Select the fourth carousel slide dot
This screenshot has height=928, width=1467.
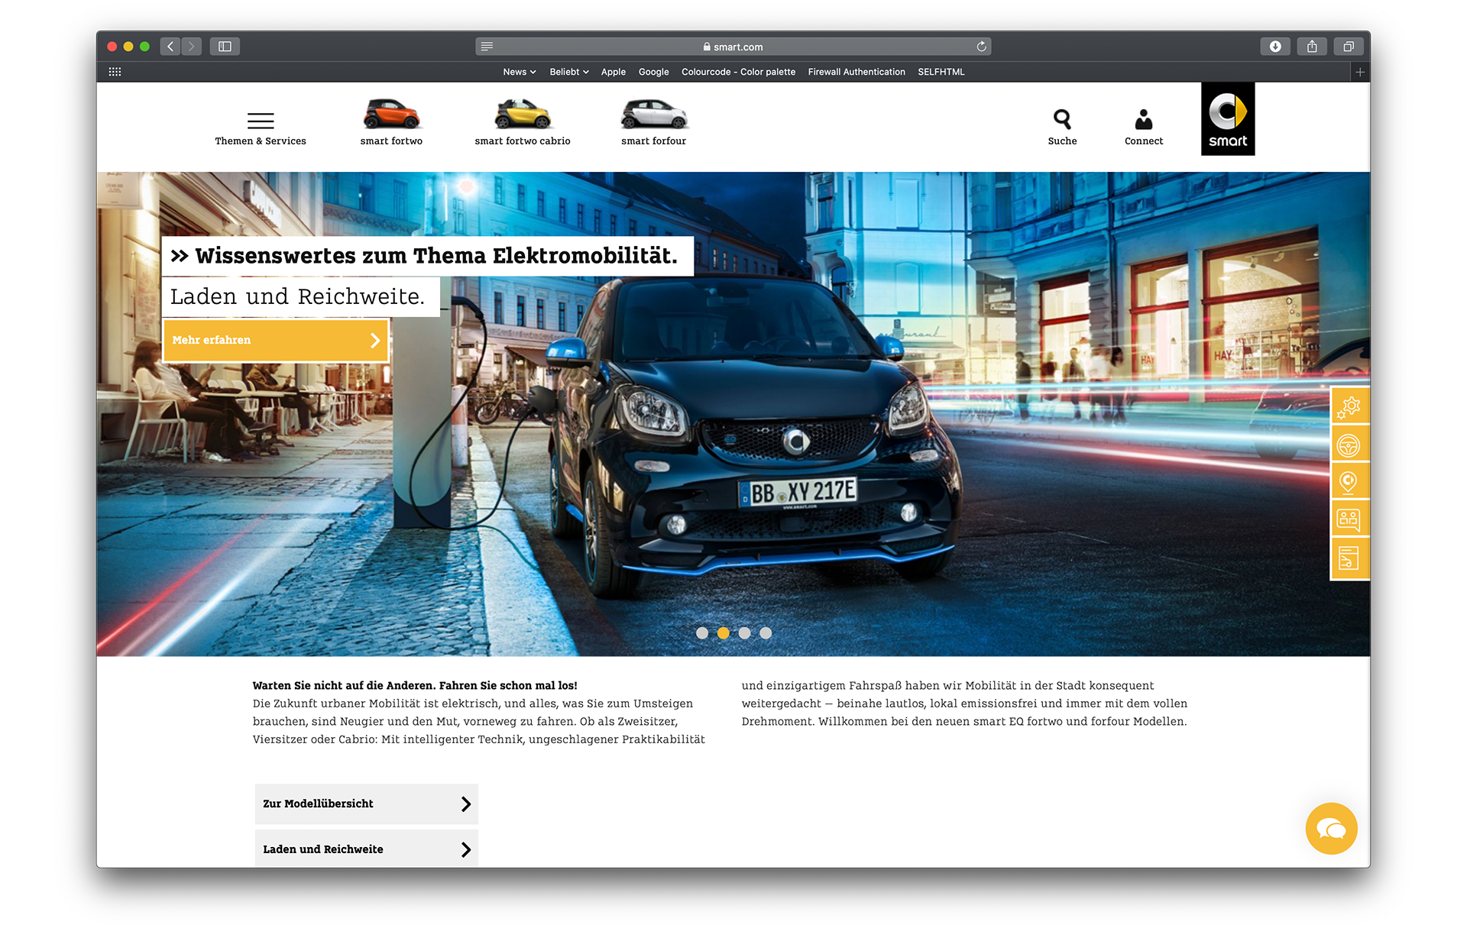pyautogui.click(x=766, y=632)
